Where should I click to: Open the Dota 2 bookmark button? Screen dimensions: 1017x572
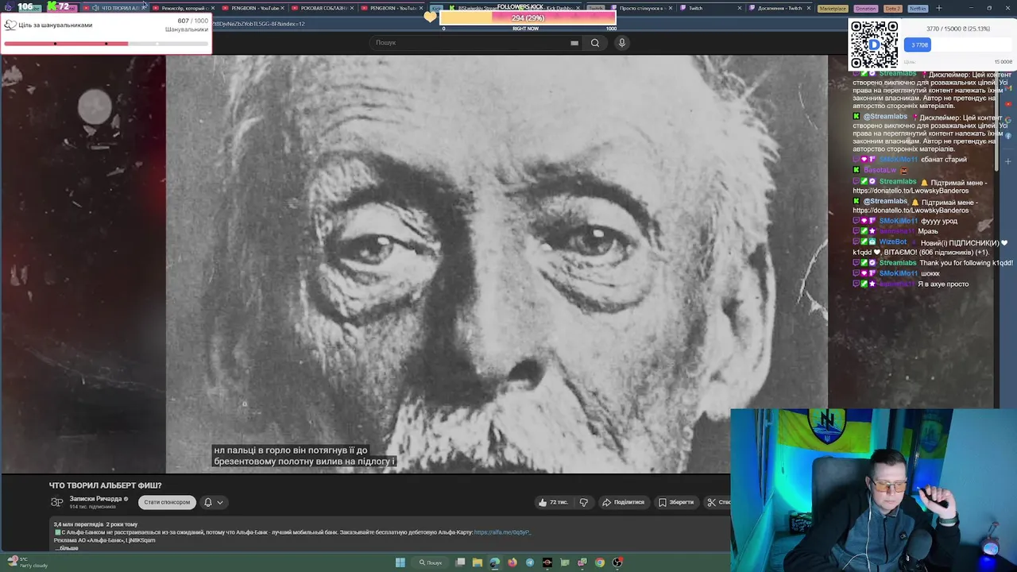click(x=892, y=8)
